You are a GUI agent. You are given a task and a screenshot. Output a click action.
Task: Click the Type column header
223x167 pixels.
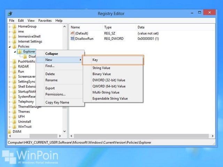(x=119, y=27)
